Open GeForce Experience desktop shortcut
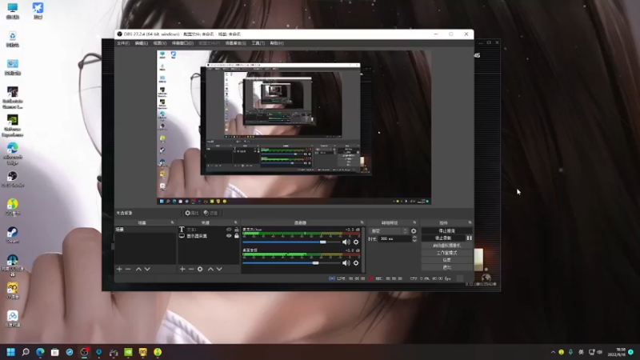This screenshot has width=640, height=360. tap(12, 126)
